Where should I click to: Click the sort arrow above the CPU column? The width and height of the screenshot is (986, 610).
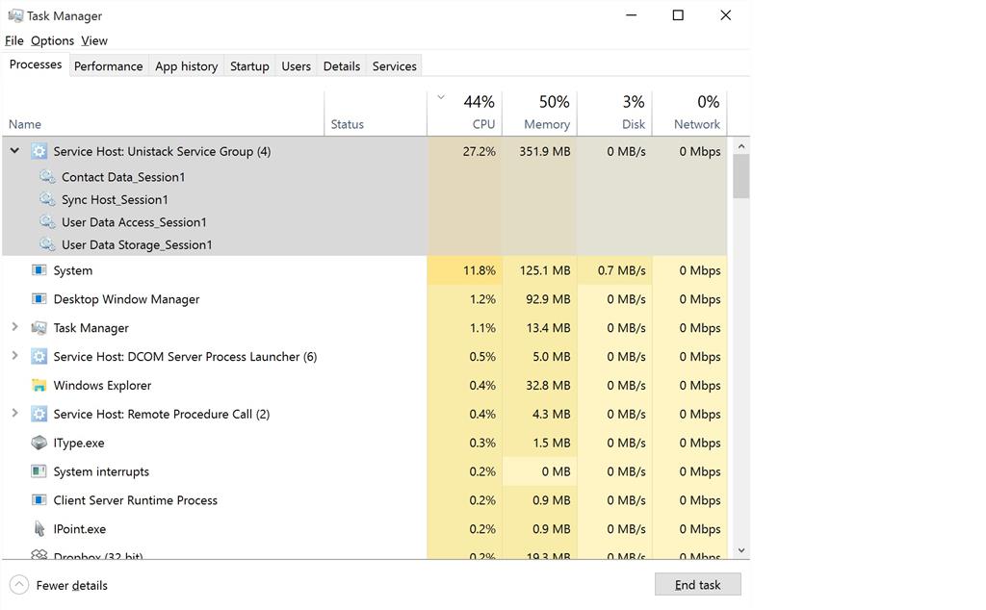point(441,97)
